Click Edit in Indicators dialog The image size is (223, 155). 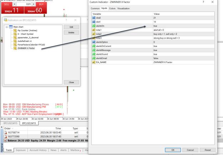pyautogui.click(x=71, y=27)
